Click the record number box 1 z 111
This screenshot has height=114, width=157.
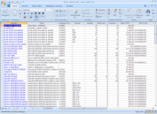[x=16, y=108]
